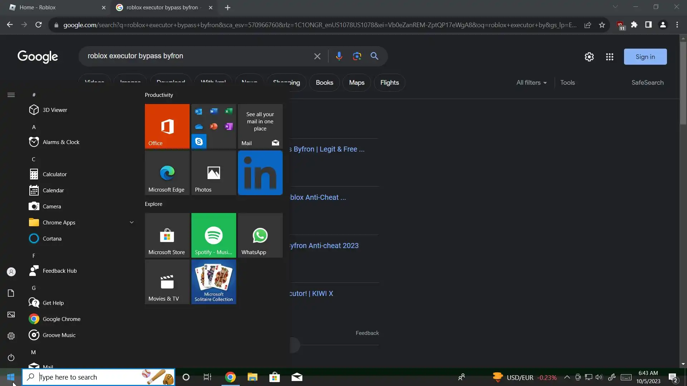The image size is (687, 386).
Task: Launch WhatsApp from Start tiles
Action: (260, 235)
